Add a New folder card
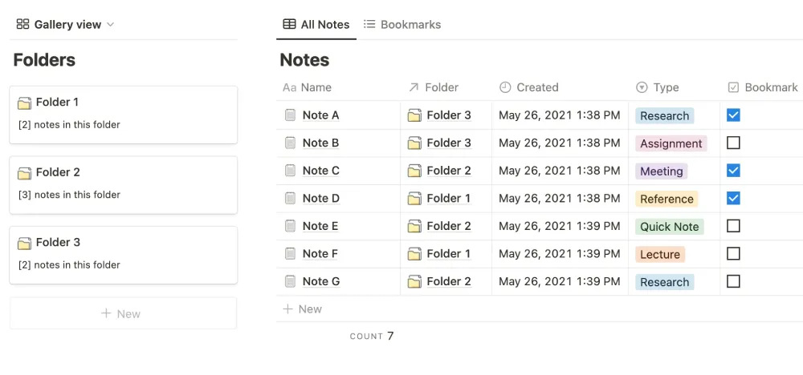The height and width of the screenshot is (375, 803). click(123, 313)
